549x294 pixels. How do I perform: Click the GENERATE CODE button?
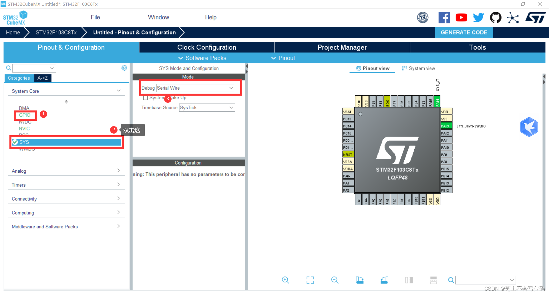point(464,33)
